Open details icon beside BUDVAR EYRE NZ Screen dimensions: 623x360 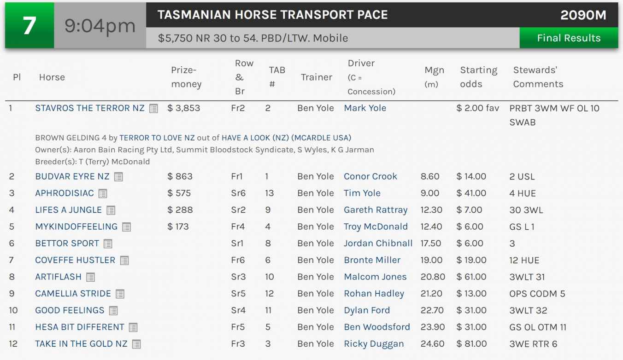[x=118, y=177]
